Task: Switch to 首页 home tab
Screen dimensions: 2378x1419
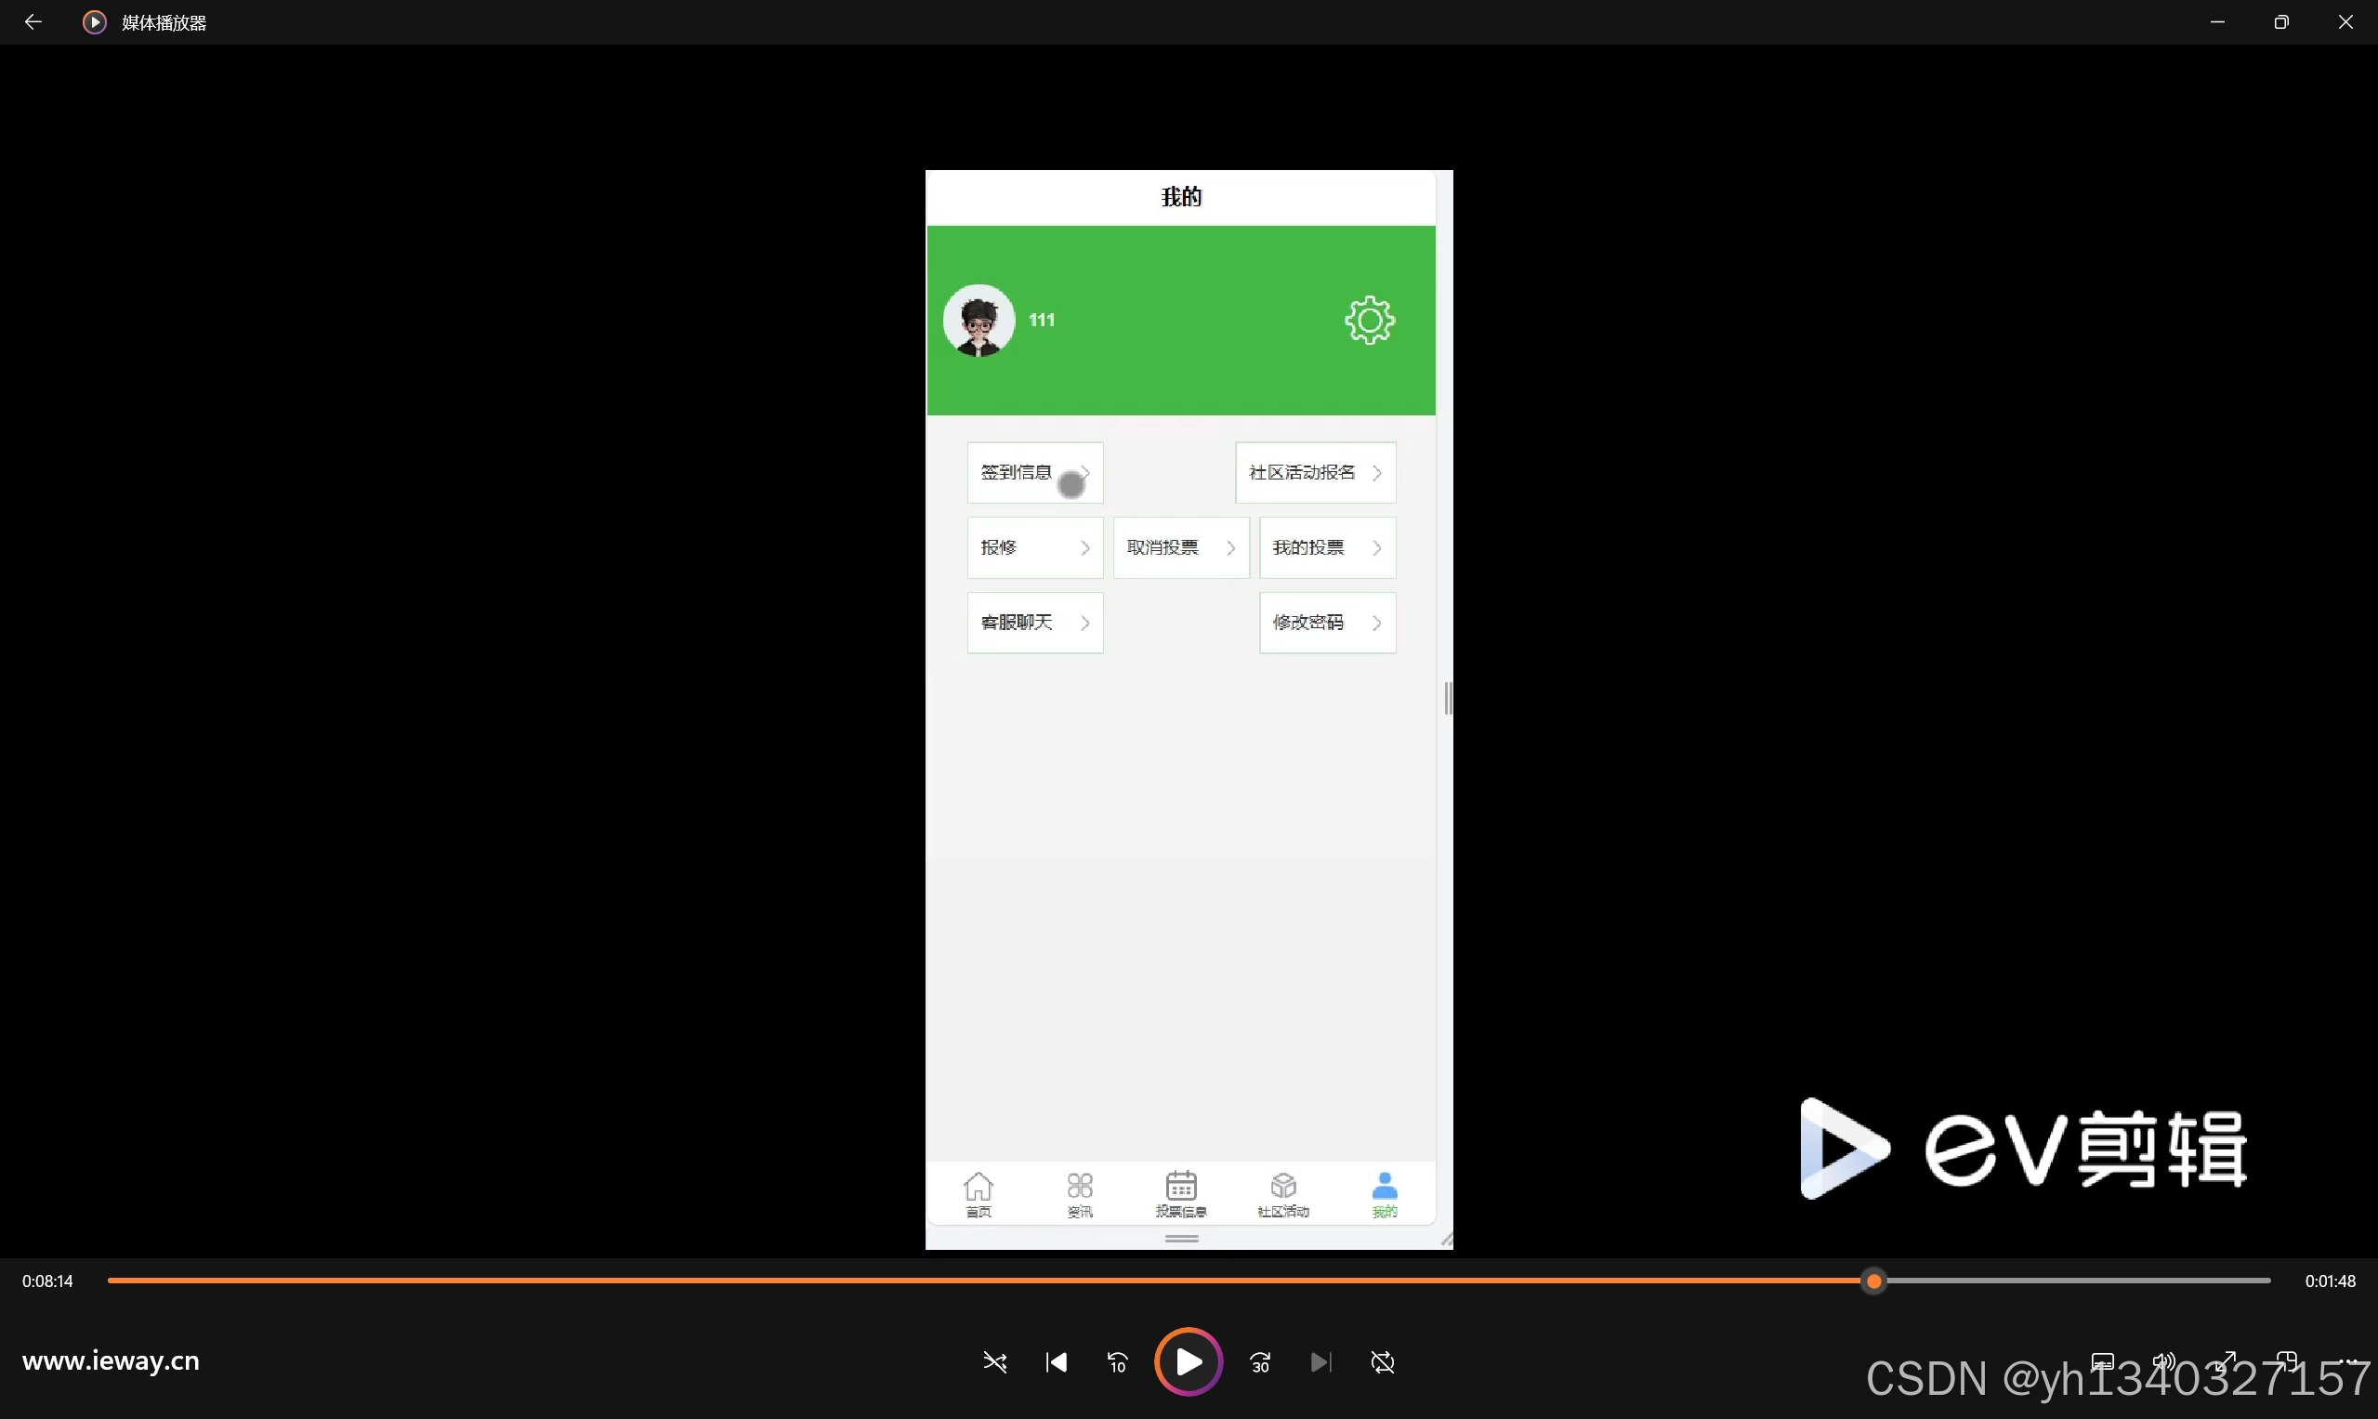Action: [979, 1194]
